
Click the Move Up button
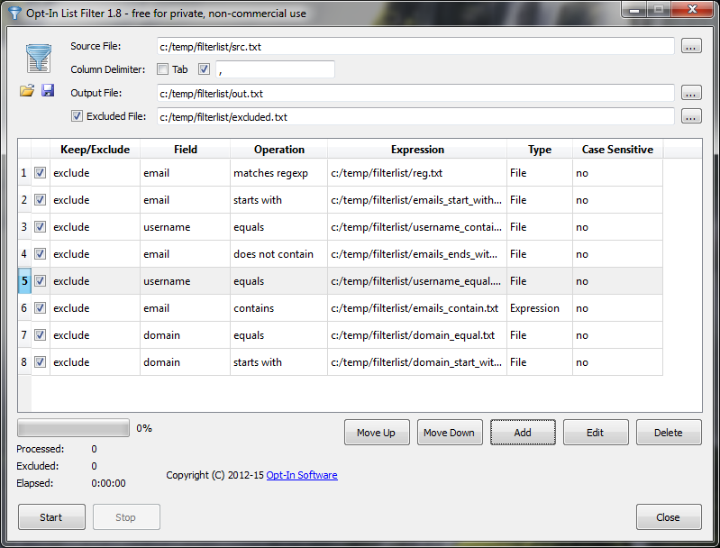click(x=376, y=433)
